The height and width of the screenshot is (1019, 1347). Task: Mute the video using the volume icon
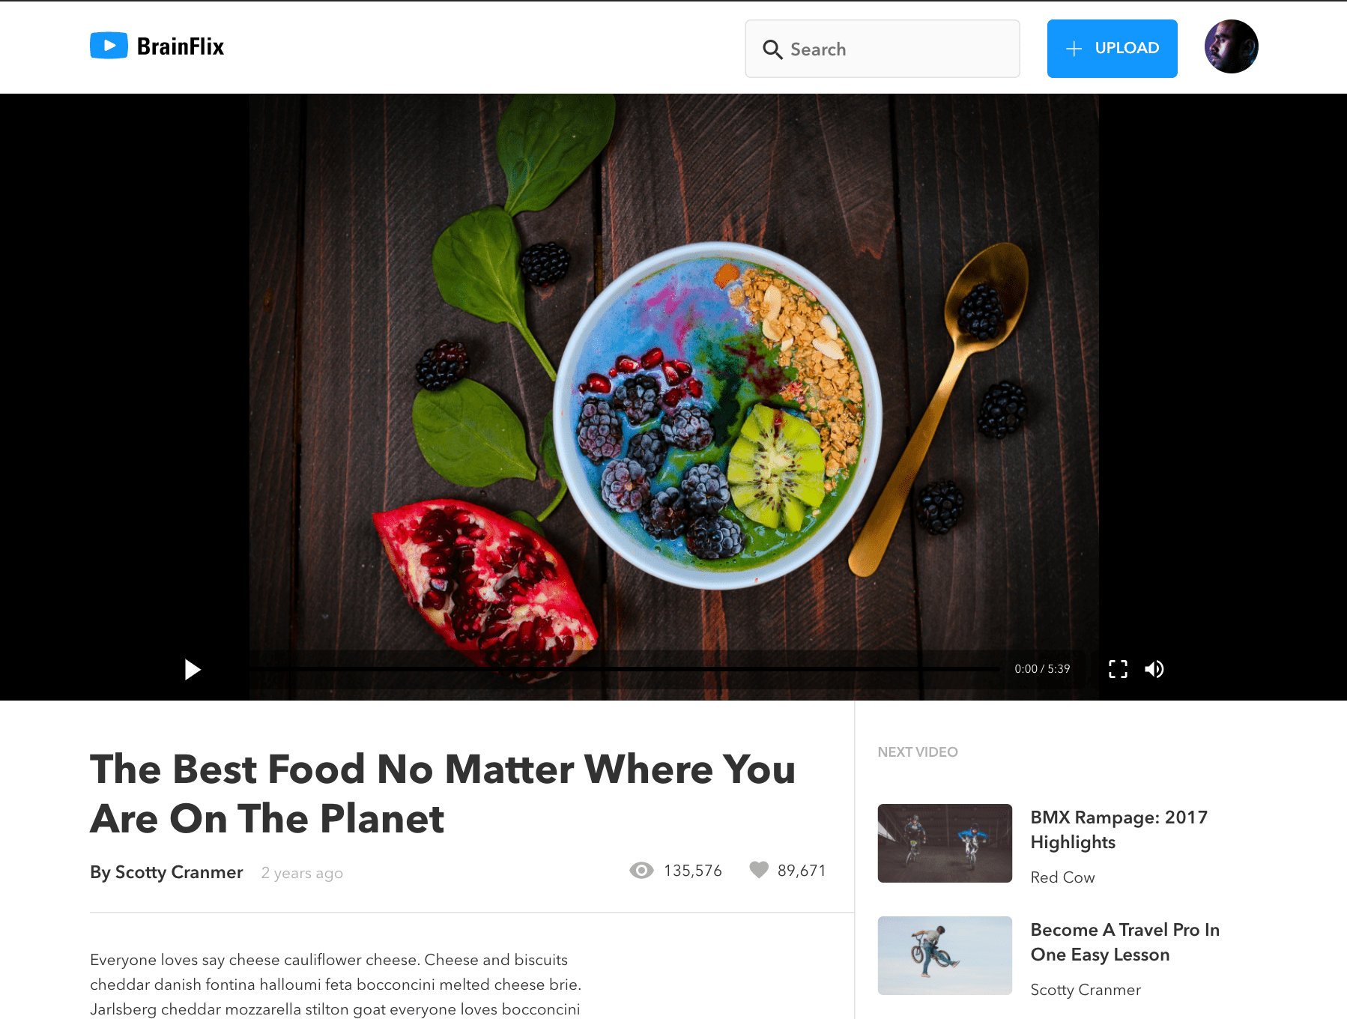[x=1154, y=669]
